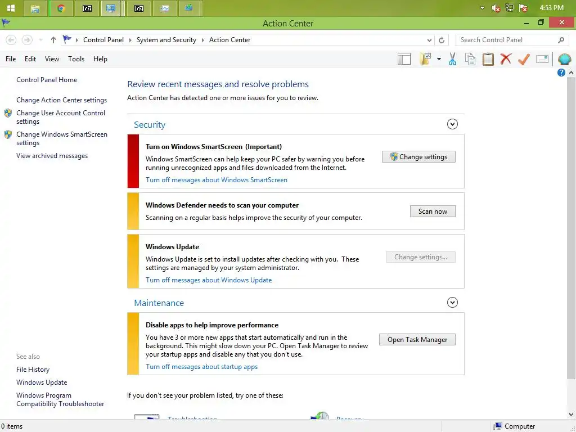Open View archived messages
This screenshot has width=576, height=432.
tap(52, 156)
